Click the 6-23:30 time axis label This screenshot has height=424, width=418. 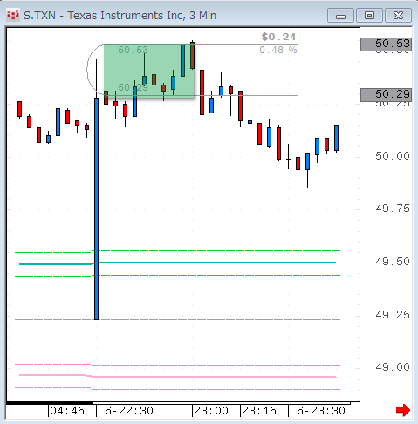pos(321,411)
